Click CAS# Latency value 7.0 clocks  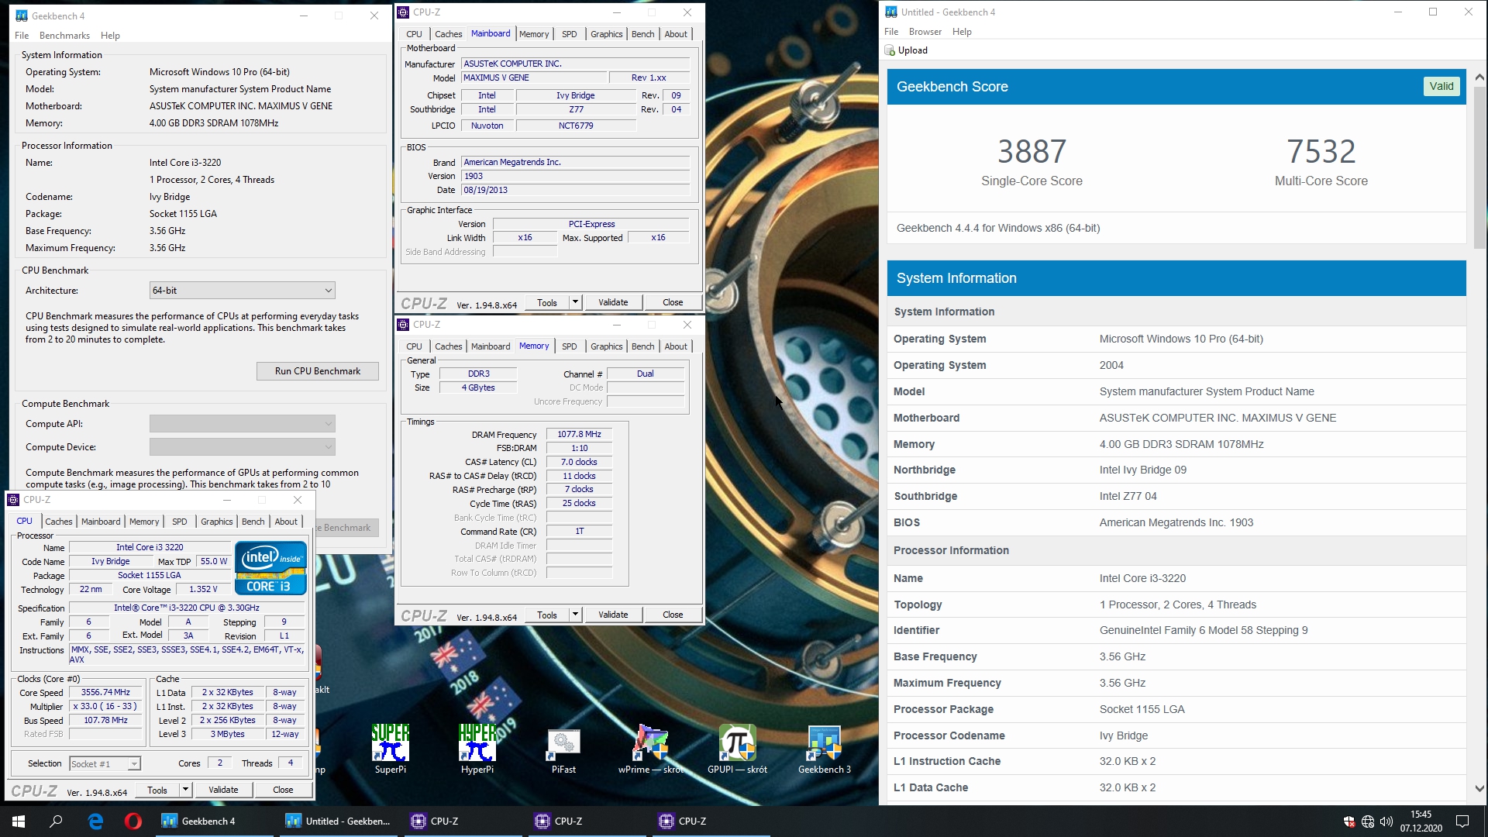(579, 463)
